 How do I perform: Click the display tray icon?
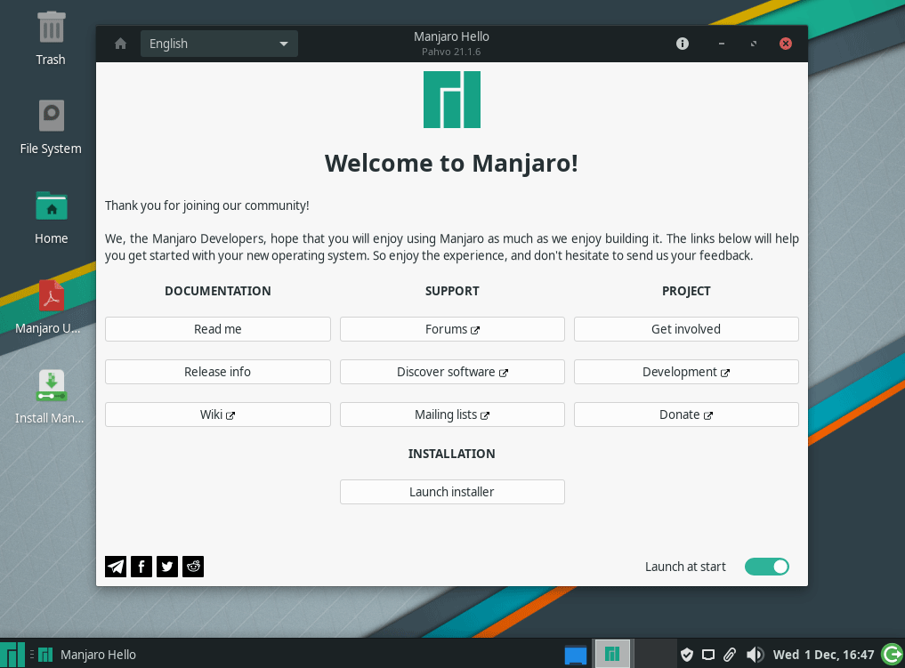click(x=708, y=655)
